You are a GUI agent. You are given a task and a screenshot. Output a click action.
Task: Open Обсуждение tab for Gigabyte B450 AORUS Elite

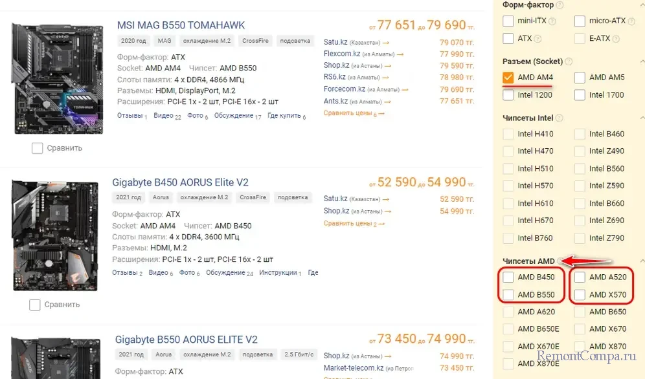click(x=227, y=273)
